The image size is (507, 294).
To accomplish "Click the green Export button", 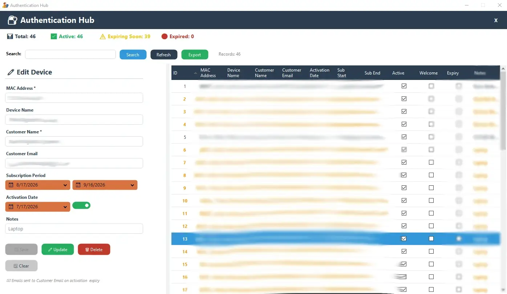I will pos(195,55).
